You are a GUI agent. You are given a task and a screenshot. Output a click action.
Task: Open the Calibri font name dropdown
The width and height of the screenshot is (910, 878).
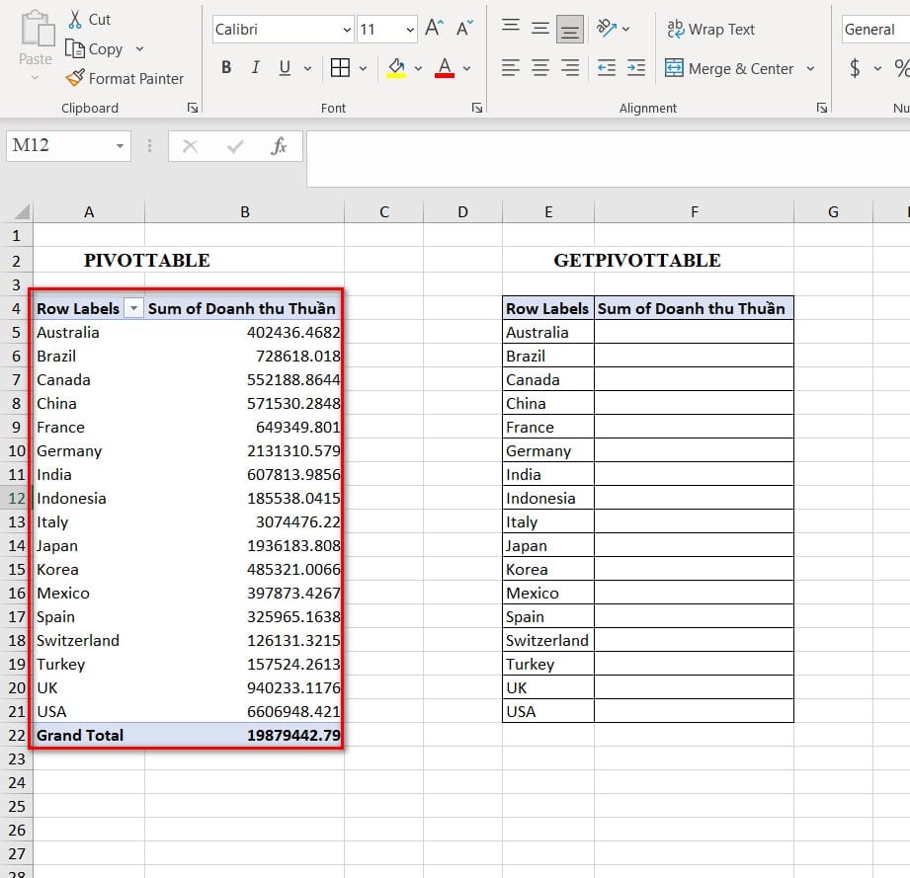(347, 30)
